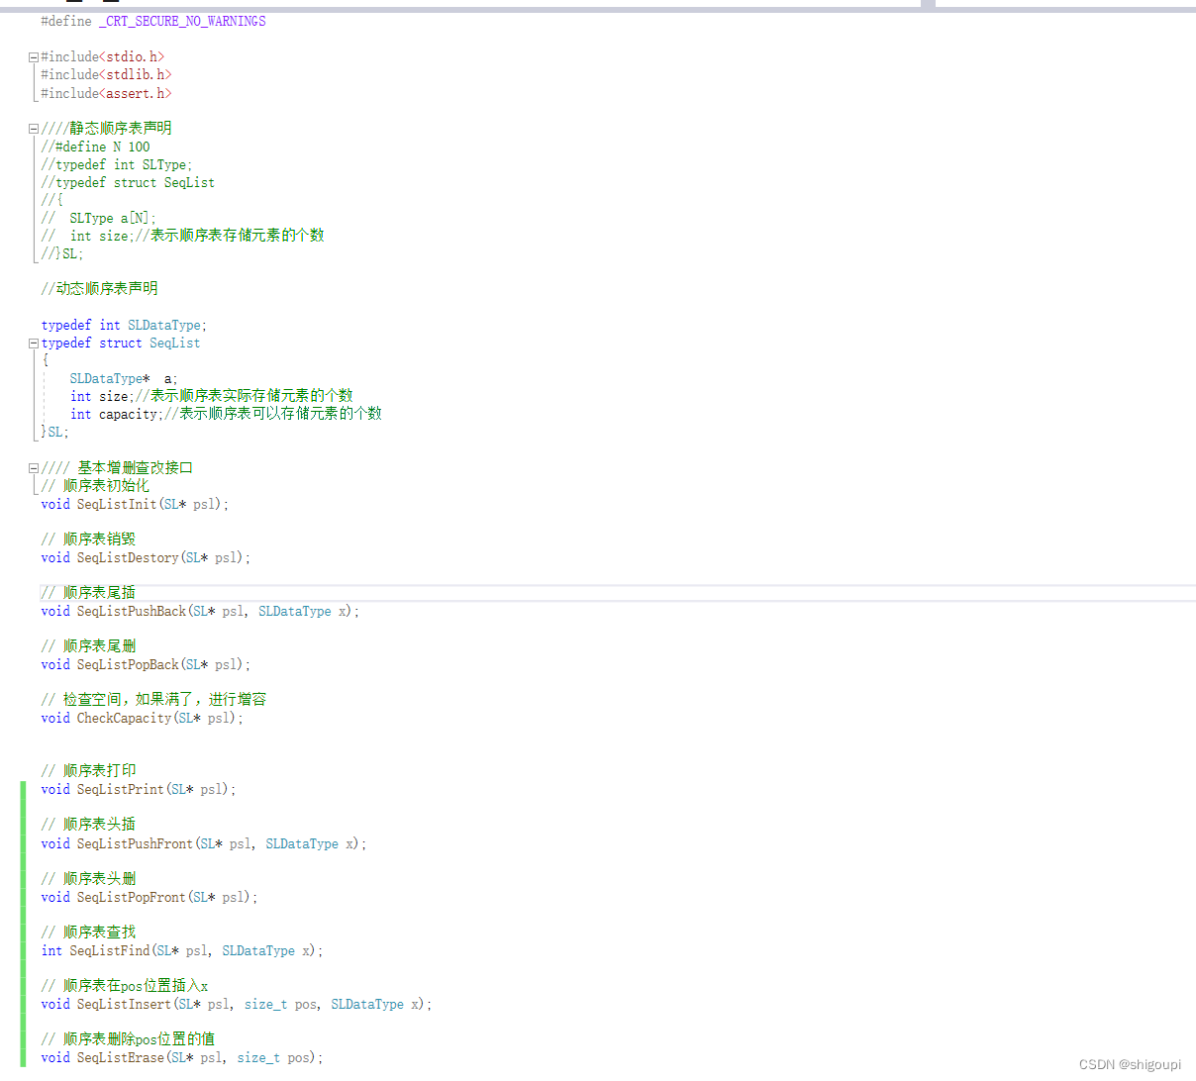Click the 检查空间 comment line
The height and width of the screenshot is (1081, 1196).
[153, 700]
